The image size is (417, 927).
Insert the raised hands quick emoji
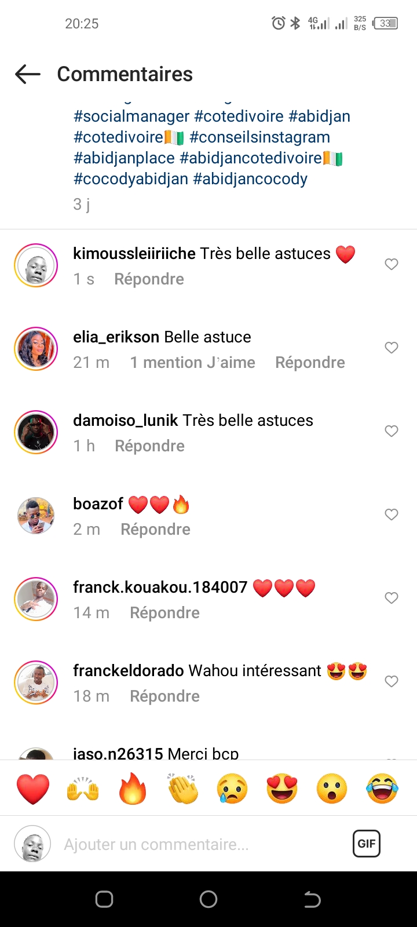click(83, 789)
